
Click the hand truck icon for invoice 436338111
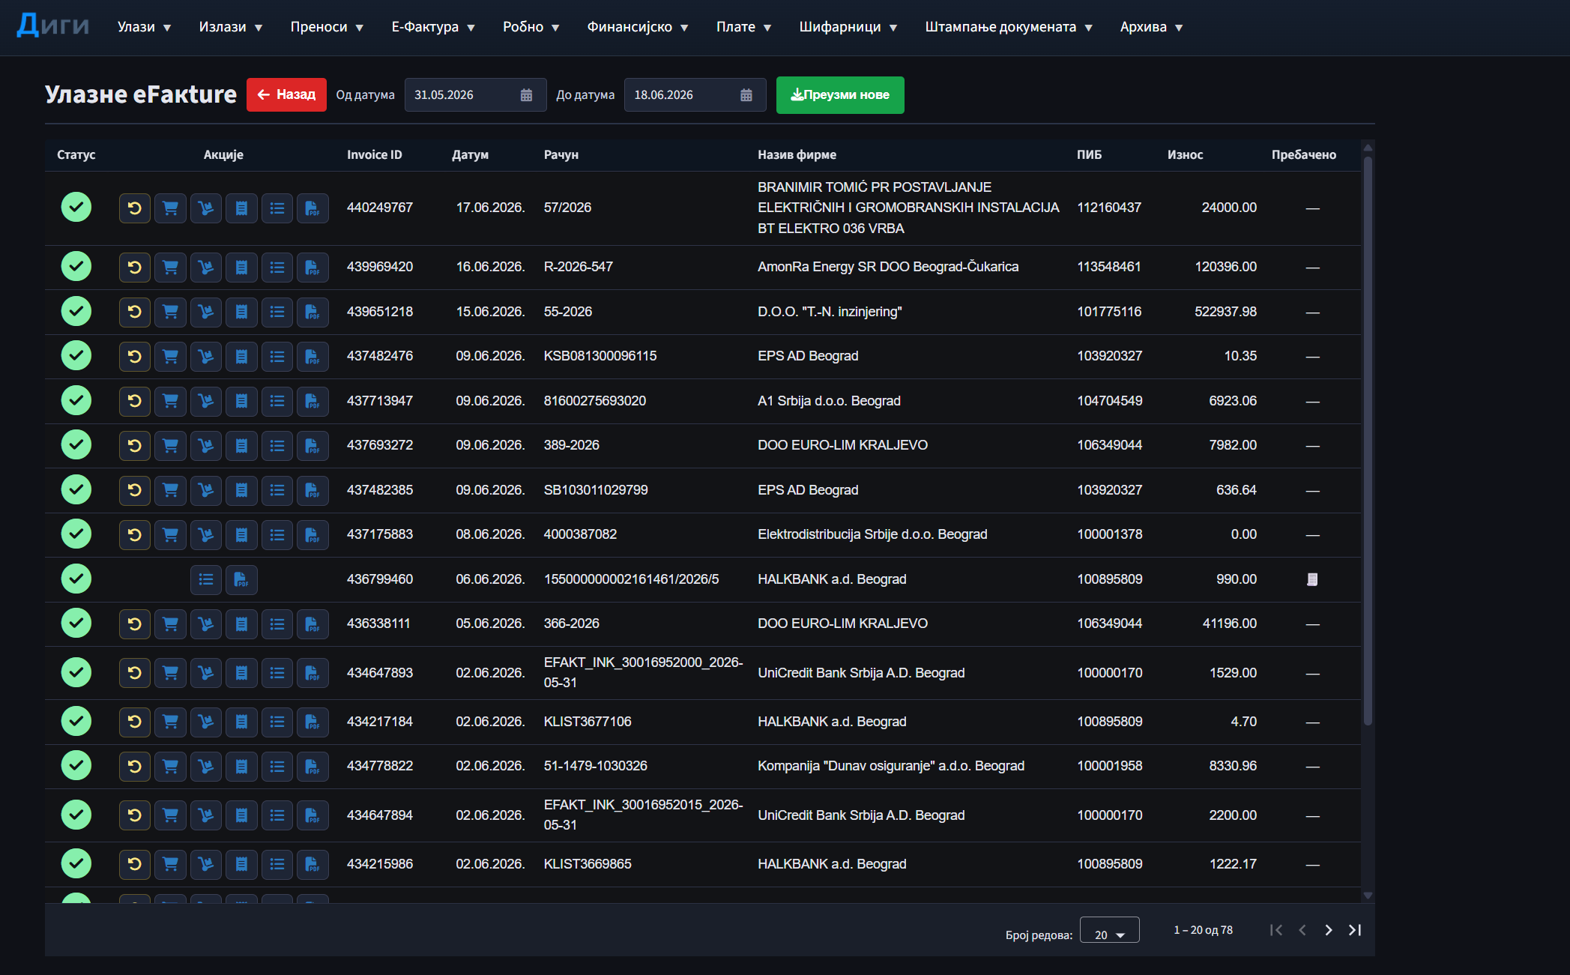[206, 624]
